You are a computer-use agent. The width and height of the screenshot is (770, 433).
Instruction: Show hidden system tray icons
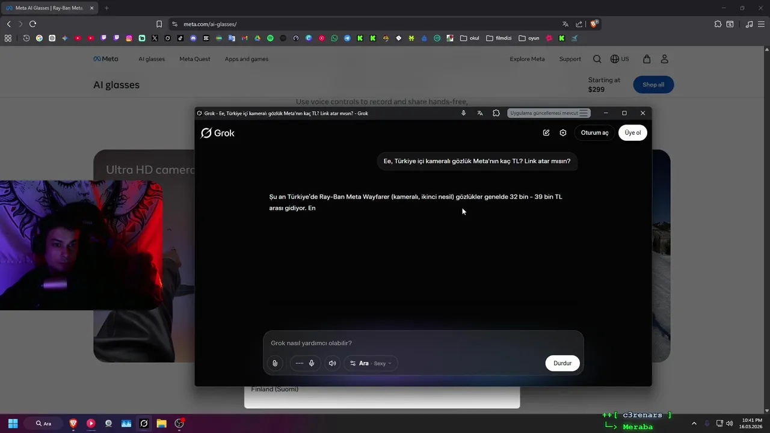point(694,423)
